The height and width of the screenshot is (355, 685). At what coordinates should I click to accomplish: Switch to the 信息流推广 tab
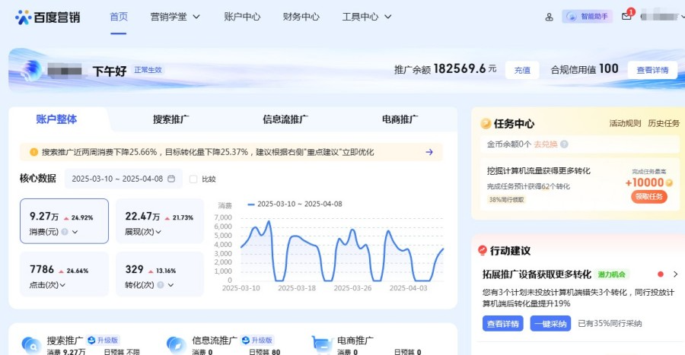[285, 119]
